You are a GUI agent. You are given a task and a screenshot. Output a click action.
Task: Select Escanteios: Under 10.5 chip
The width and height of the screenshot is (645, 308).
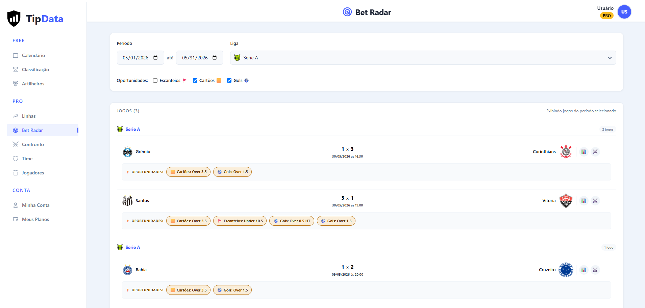click(240, 221)
